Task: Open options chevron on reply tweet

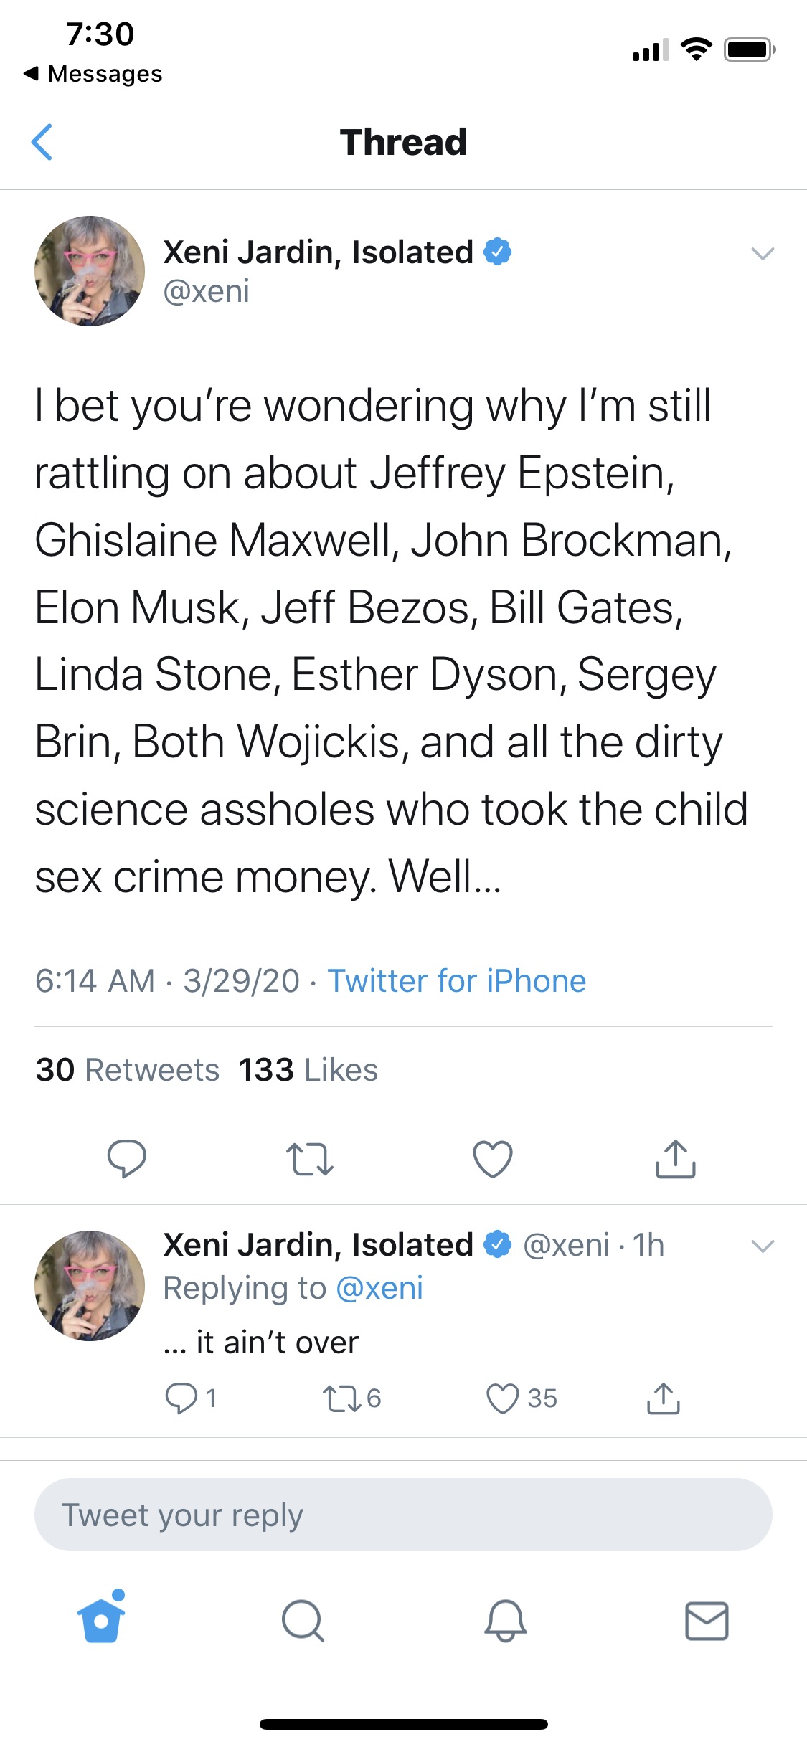Action: pos(762,1246)
